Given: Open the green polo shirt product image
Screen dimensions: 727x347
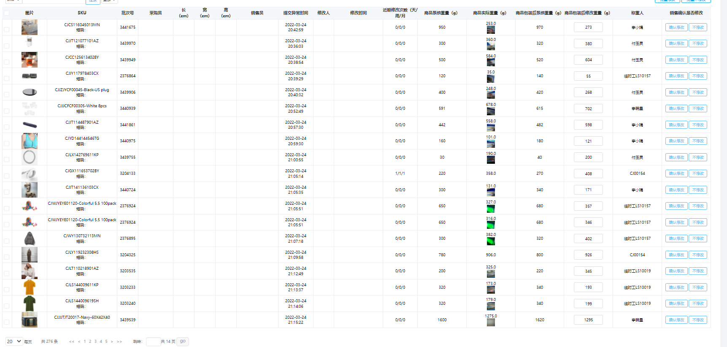Looking at the screenshot, I should click(x=29, y=304).
